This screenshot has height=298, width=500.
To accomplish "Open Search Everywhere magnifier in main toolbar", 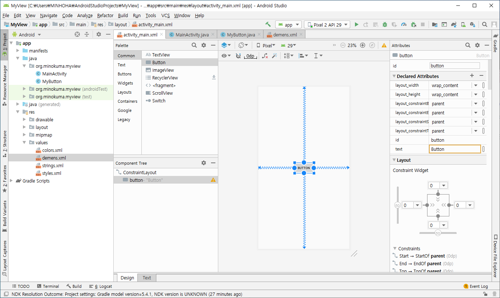I will point(485,24).
